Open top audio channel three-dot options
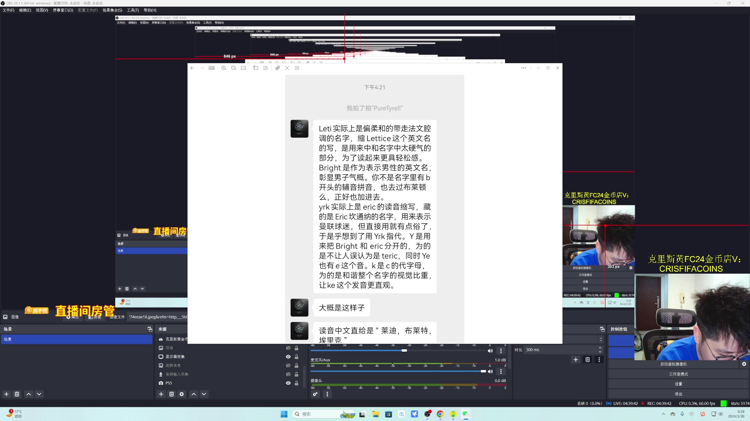The height and width of the screenshot is (421, 750). [x=501, y=351]
